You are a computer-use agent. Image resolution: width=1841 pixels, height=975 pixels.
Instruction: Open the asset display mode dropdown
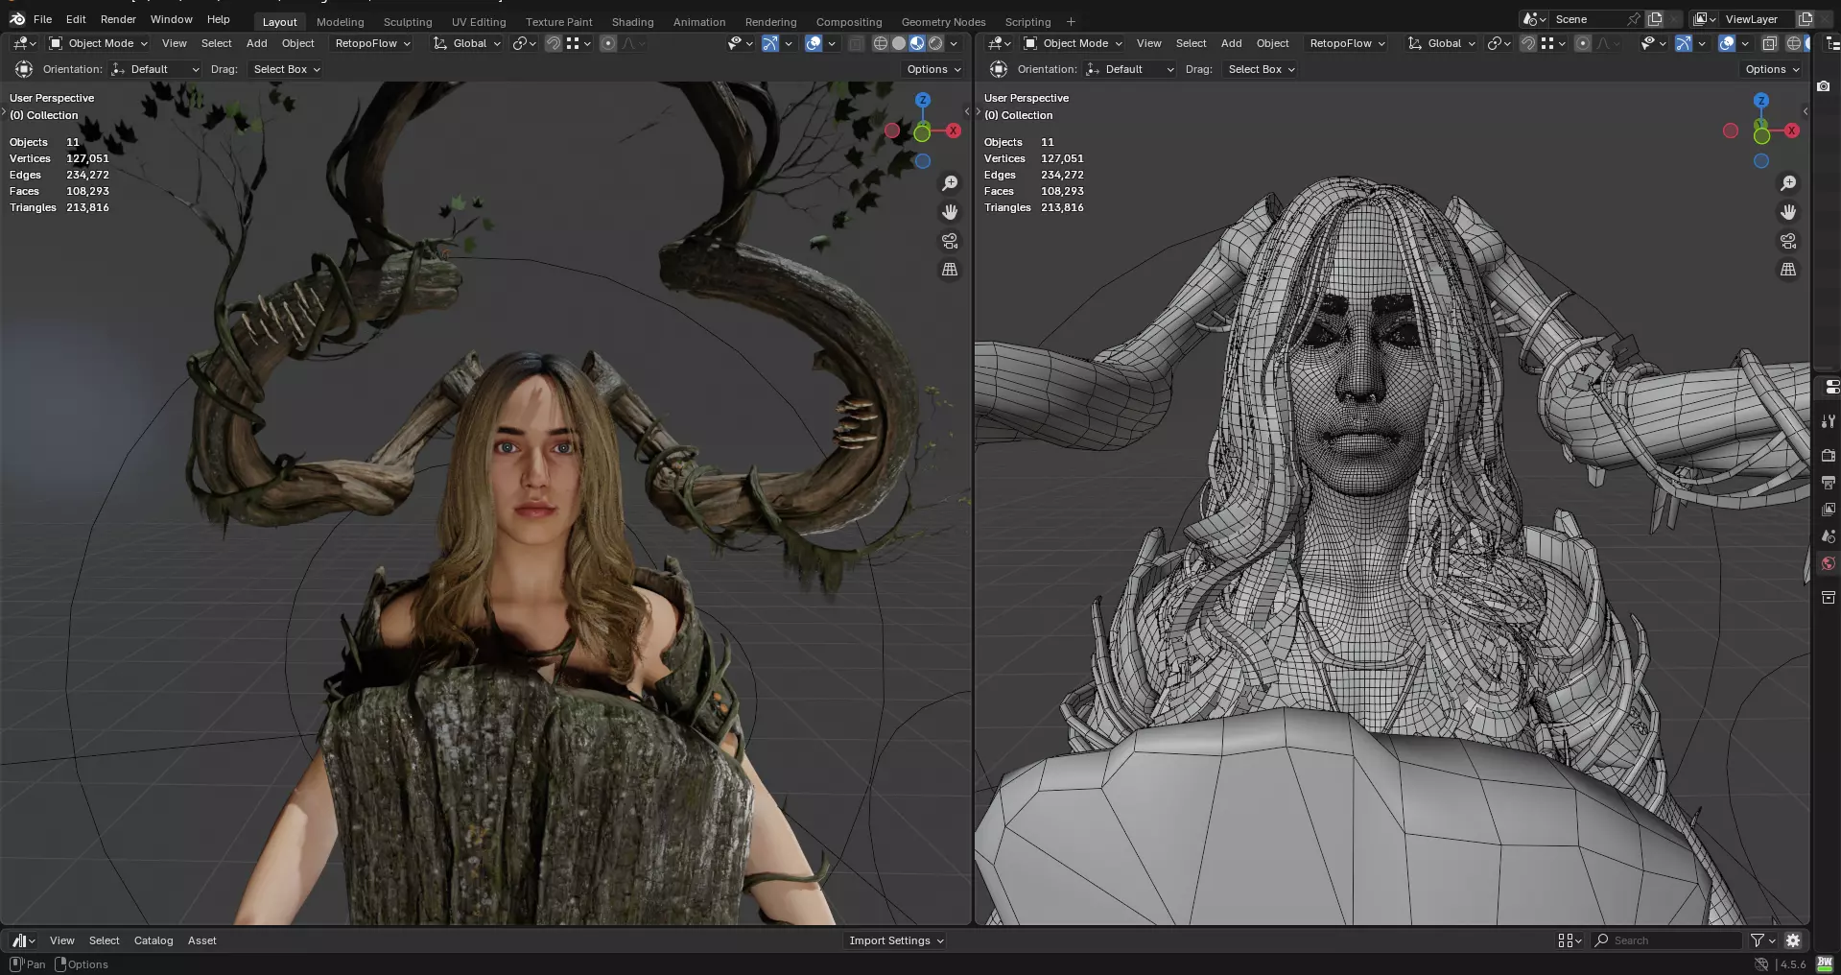point(1570,940)
